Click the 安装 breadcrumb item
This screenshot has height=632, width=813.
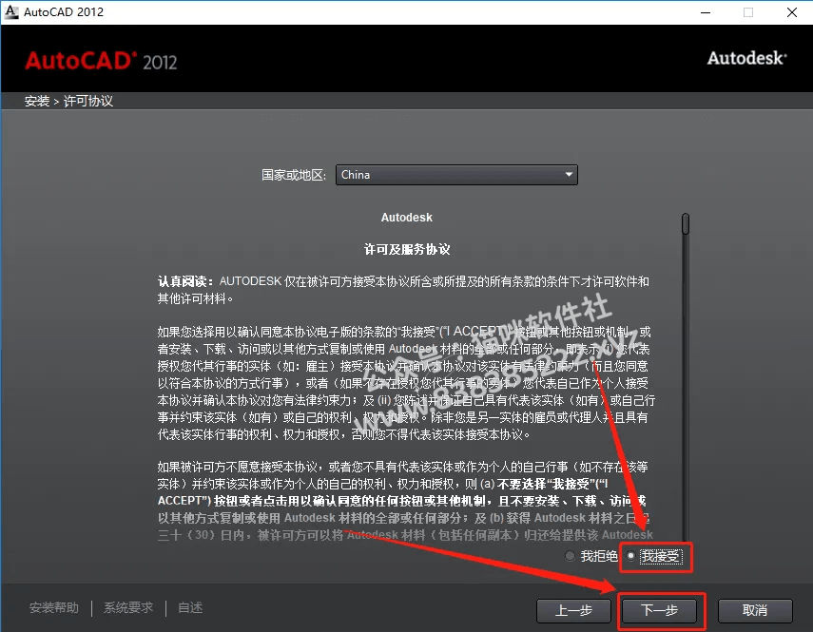pos(37,101)
